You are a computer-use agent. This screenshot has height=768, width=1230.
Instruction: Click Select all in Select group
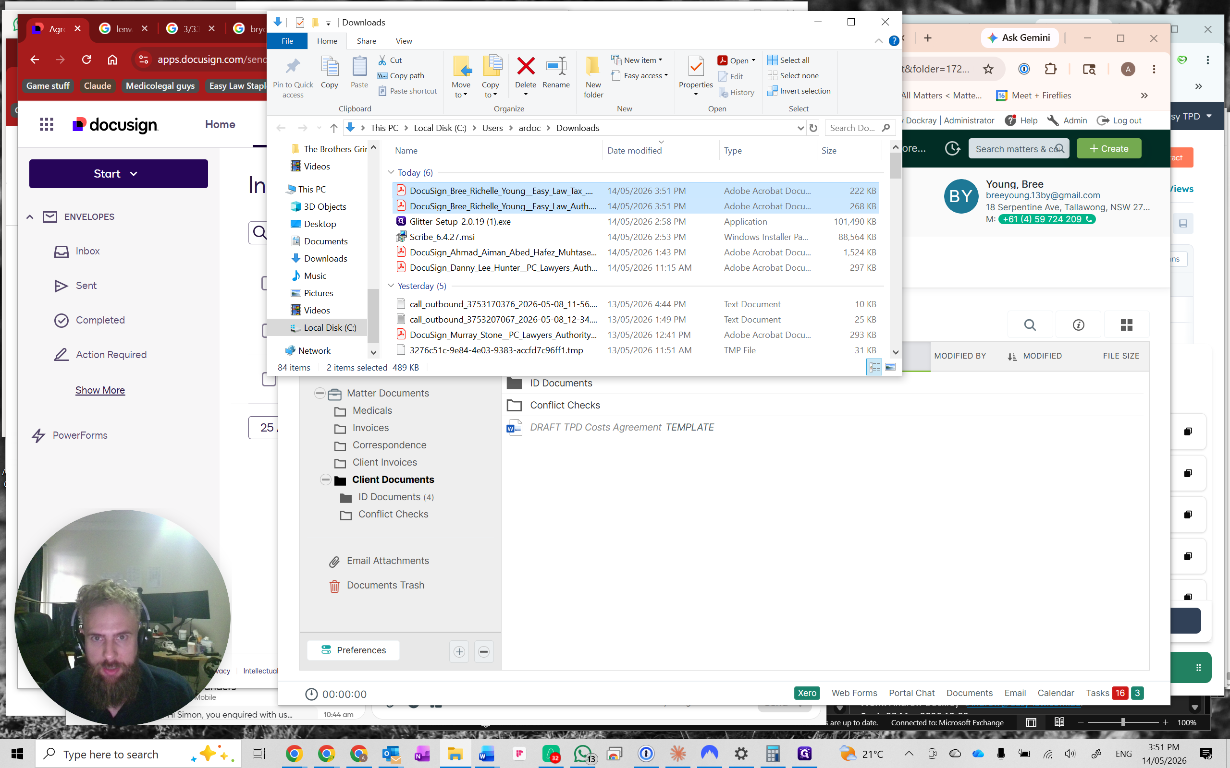pyautogui.click(x=788, y=60)
